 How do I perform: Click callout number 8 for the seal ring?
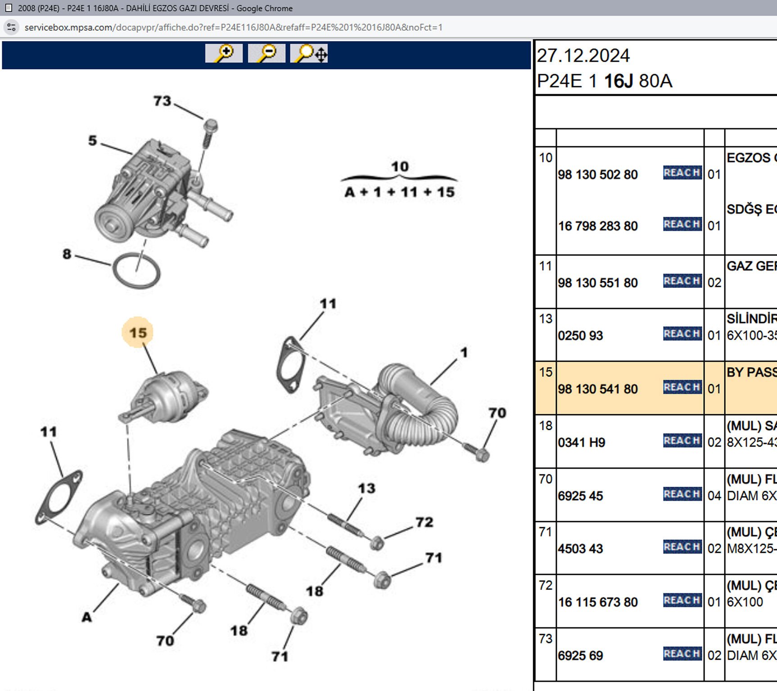click(x=67, y=254)
